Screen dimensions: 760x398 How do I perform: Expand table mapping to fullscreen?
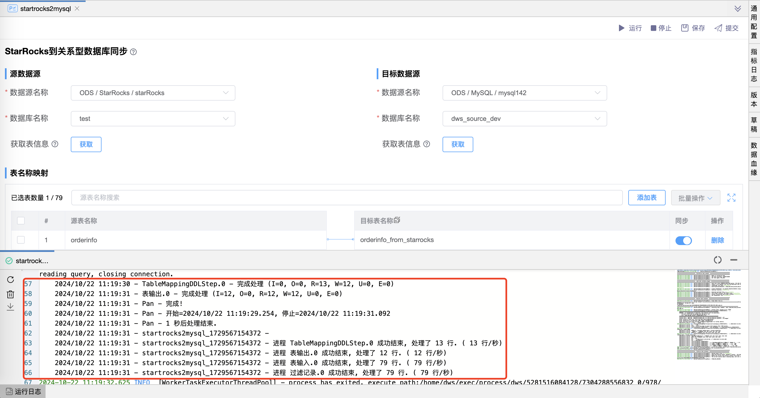click(x=731, y=198)
